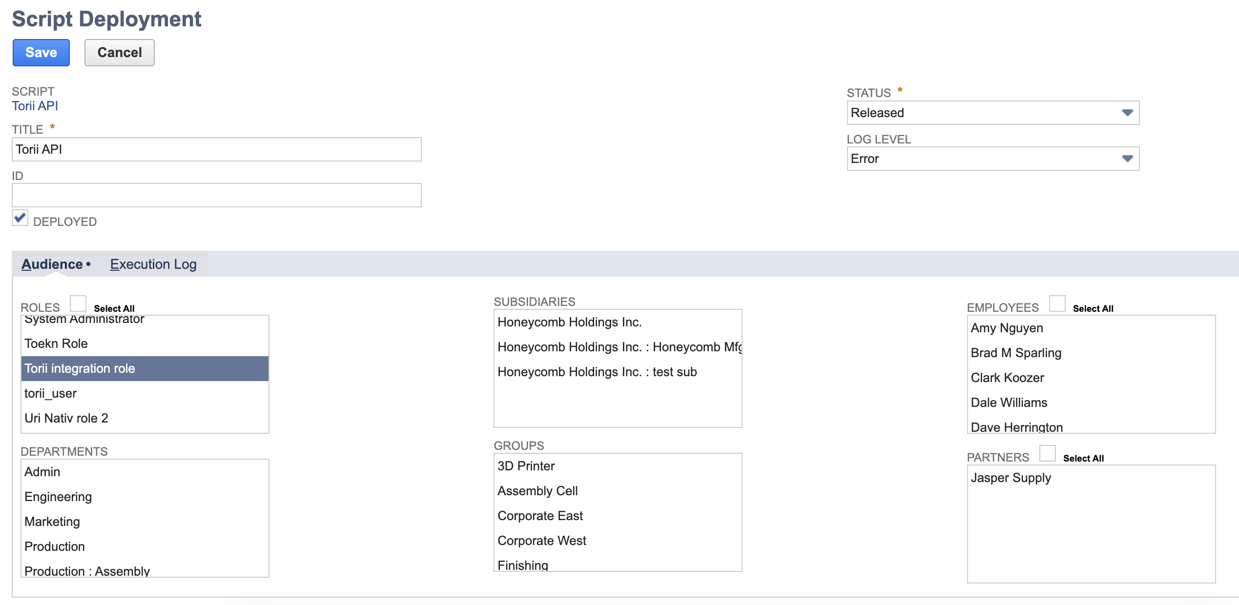
Task: Select torii_user in Roles list
Action: click(145, 393)
